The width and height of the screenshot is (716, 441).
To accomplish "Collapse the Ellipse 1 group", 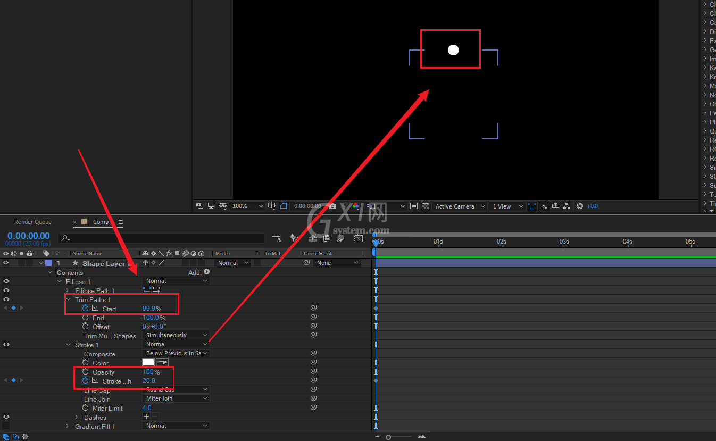I will point(59,281).
